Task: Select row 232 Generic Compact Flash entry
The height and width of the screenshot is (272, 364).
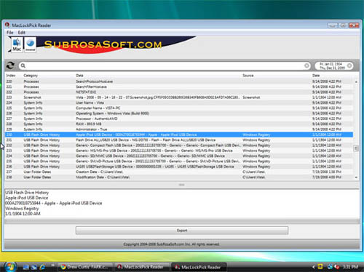Action: tap(179, 145)
